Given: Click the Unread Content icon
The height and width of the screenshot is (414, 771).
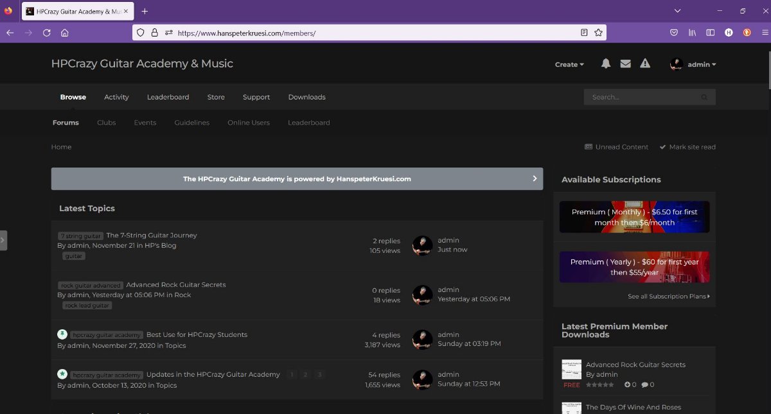Looking at the screenshot, I should point(589,147).
